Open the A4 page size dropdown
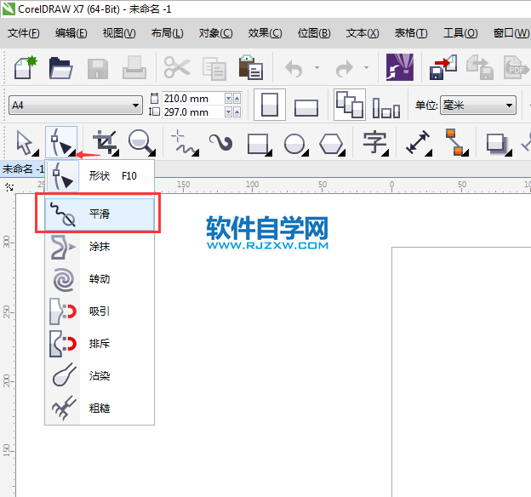The width and height of the screenshot is (531, 497). (75, 106)
